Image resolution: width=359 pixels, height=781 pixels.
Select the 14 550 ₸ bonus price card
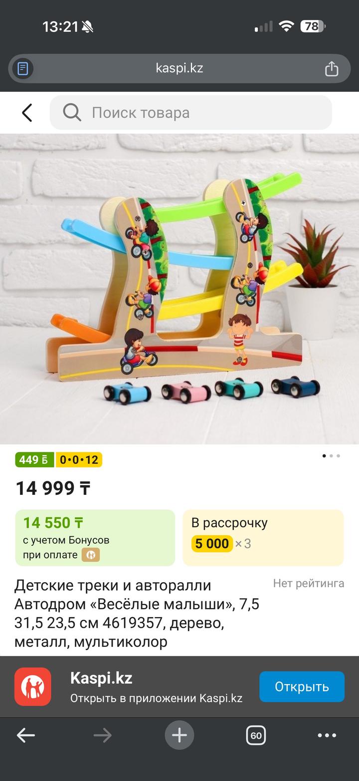coord(95,538)
